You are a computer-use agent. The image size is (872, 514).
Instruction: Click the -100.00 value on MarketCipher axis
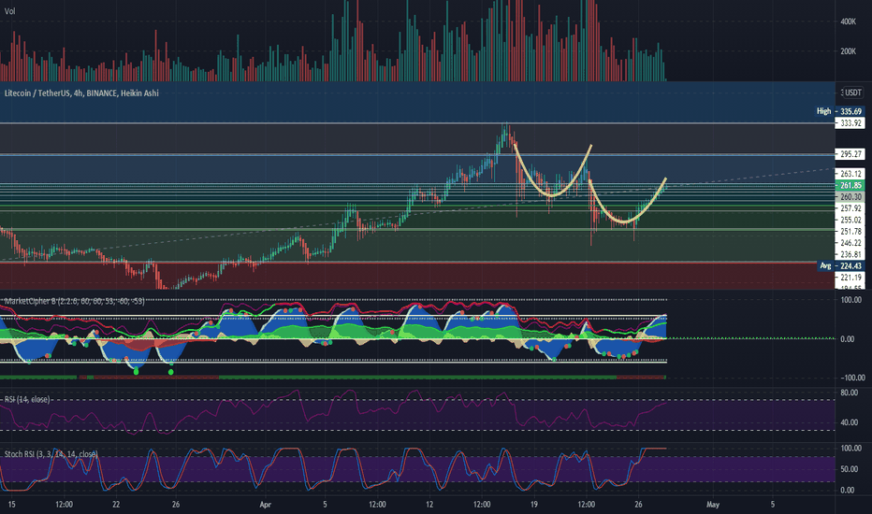point(852,378)
